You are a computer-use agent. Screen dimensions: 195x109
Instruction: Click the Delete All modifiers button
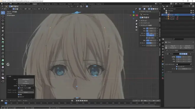(187, 46)
